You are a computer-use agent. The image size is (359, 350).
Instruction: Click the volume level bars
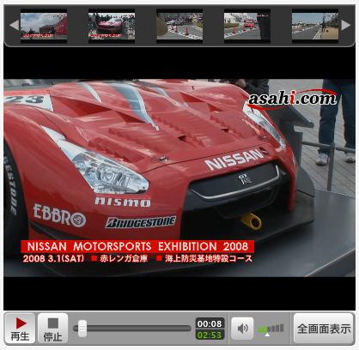pyautogui.click(x=271, y=329)
